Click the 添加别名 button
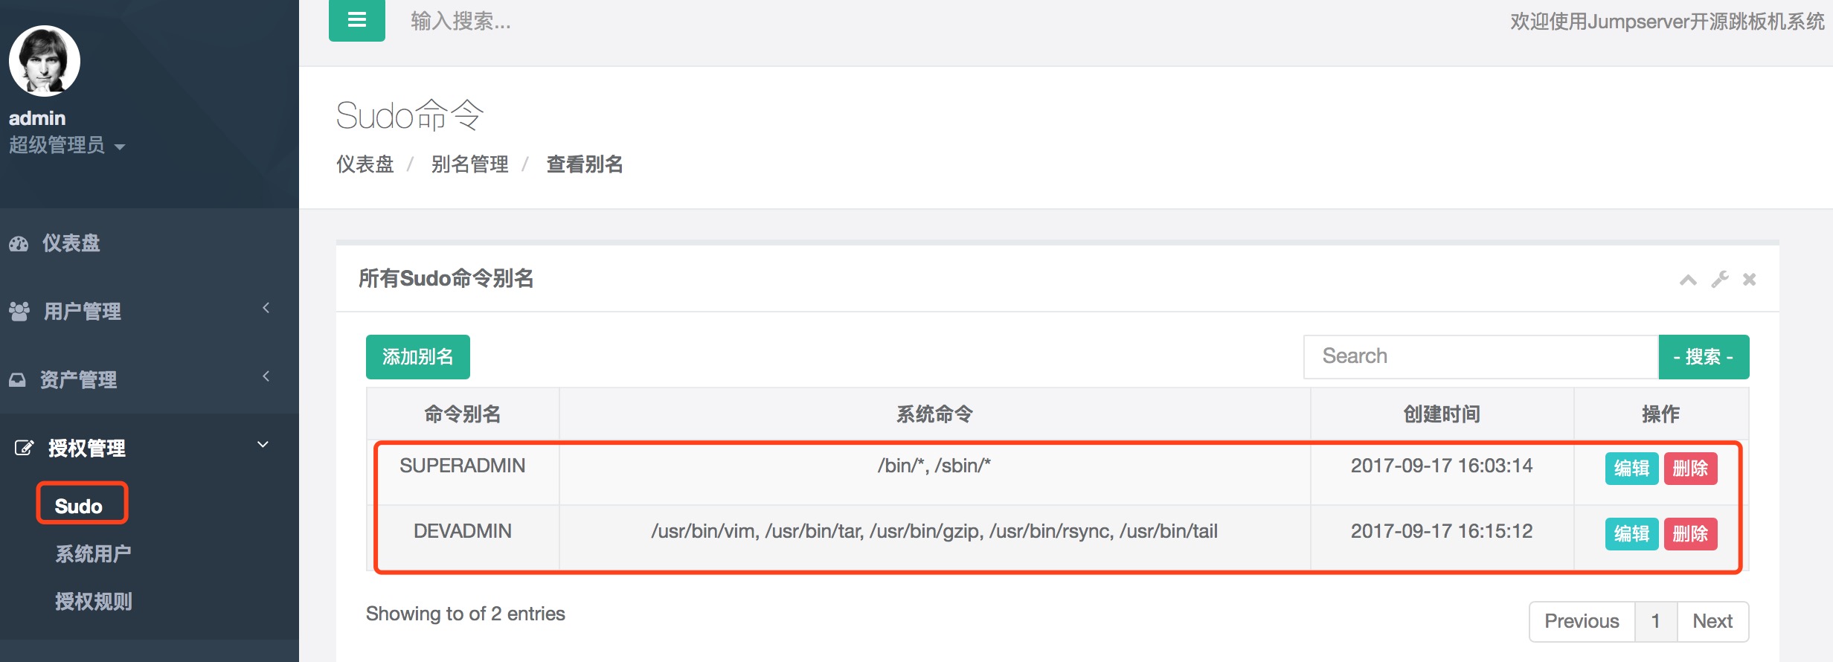 pos(417,357)
